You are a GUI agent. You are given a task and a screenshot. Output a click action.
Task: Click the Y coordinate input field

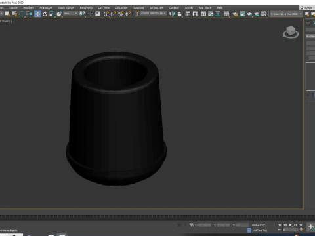point(223,225)
